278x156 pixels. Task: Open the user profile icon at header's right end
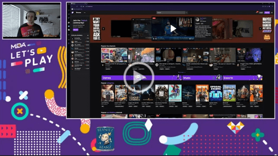pos(272,13)
